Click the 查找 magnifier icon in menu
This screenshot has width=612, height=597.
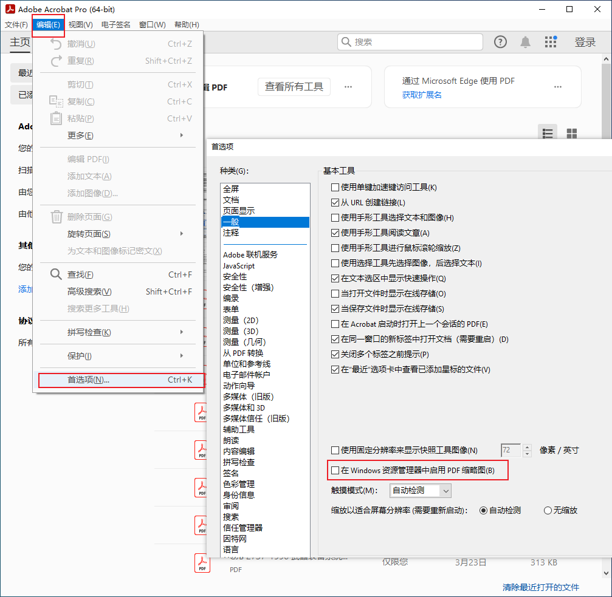click(x=56, y=275)
